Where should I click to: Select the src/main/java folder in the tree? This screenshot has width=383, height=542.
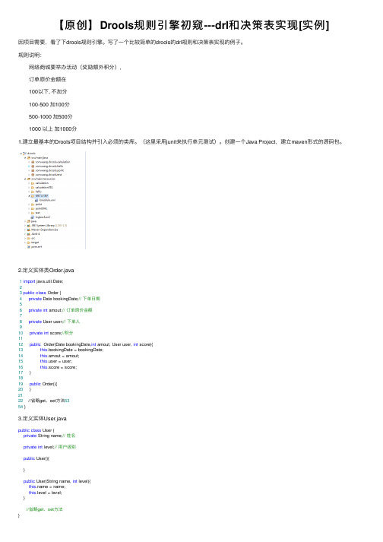tap(40, 158)
